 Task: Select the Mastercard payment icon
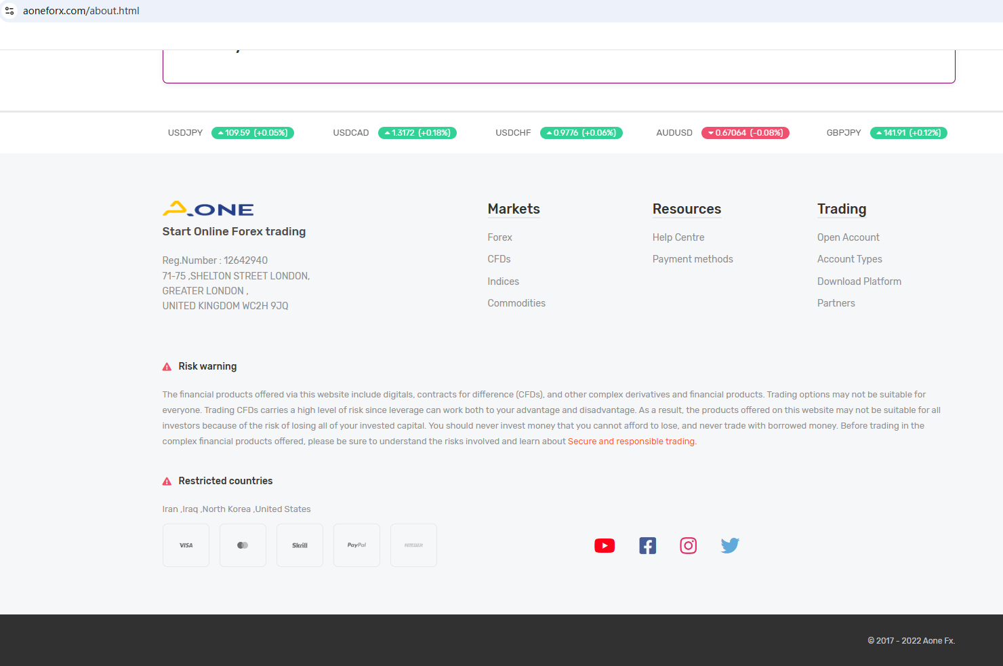(243, 545)
